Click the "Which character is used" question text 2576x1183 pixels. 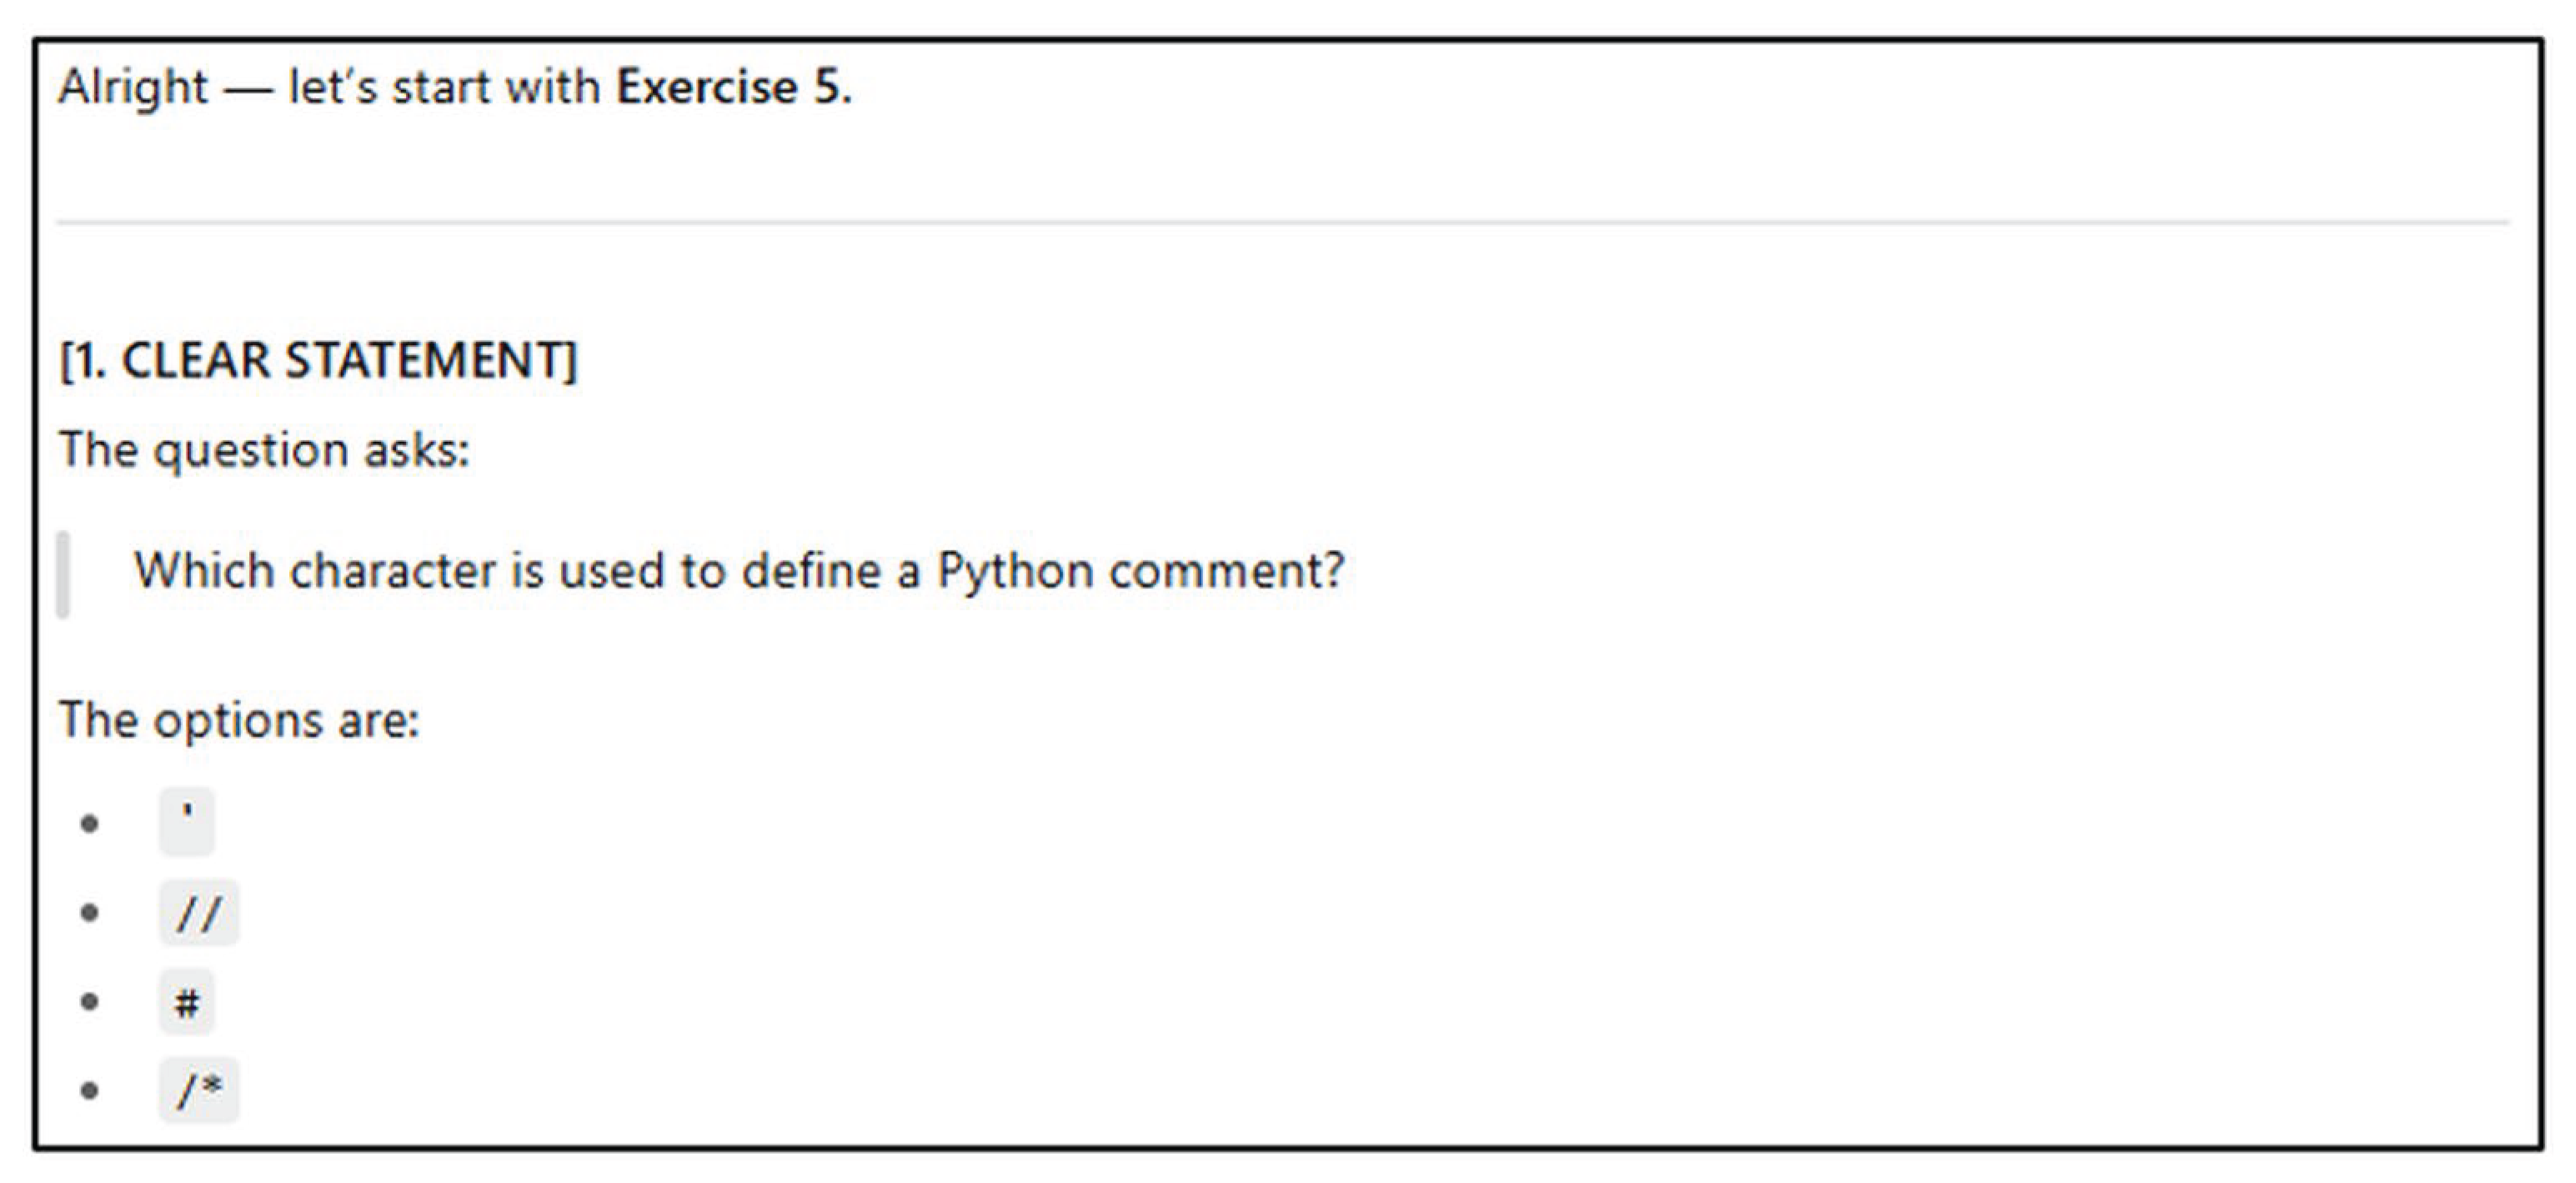[430, 572]
